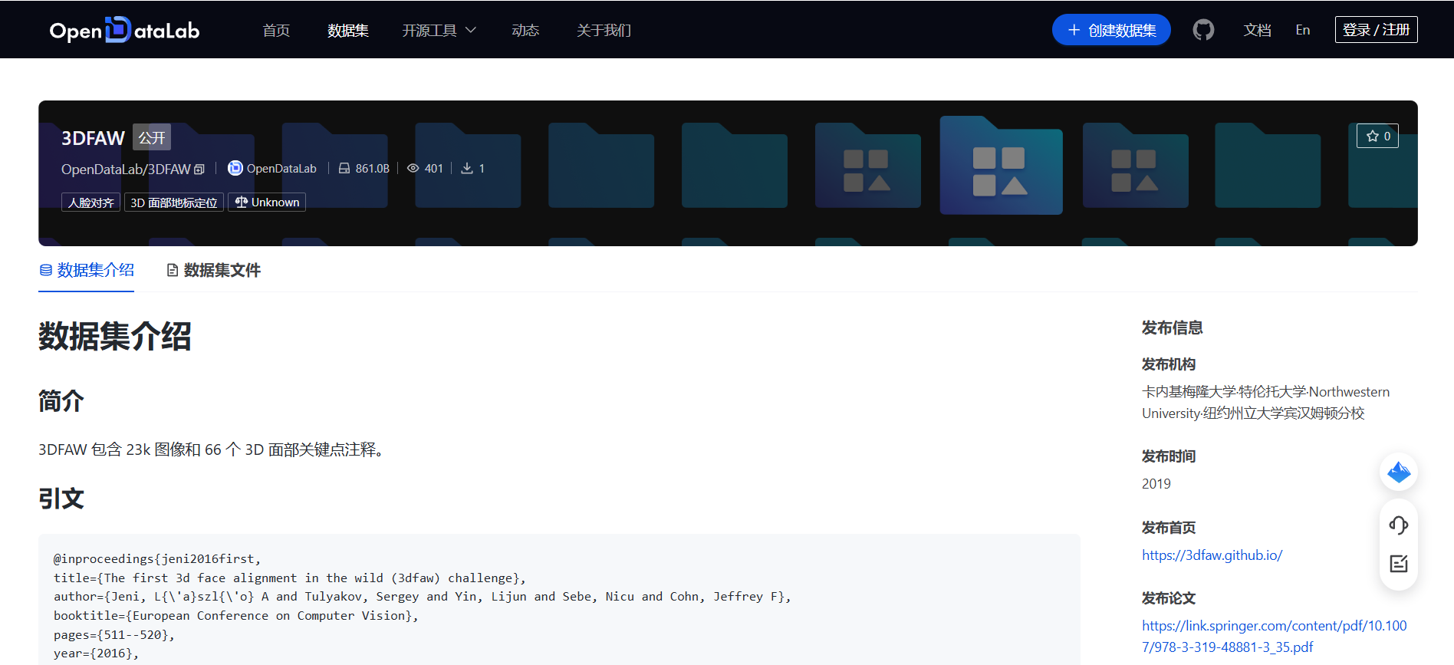
Task: Click the 创建数据集 button
Action: [1111, 30]
